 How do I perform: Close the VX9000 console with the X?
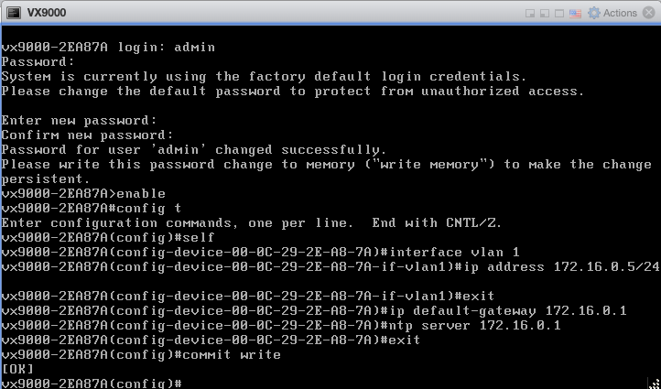click(650, 13)
